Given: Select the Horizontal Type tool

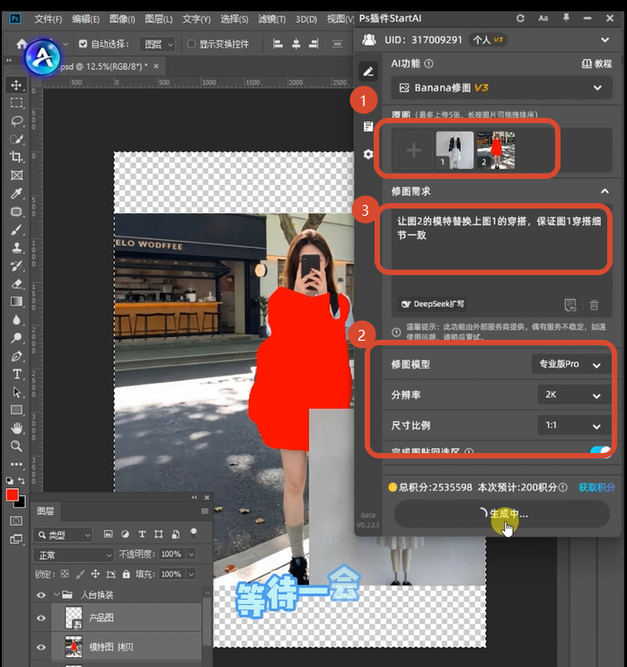Looking at the screenshot, I should [x=16, y=374].
